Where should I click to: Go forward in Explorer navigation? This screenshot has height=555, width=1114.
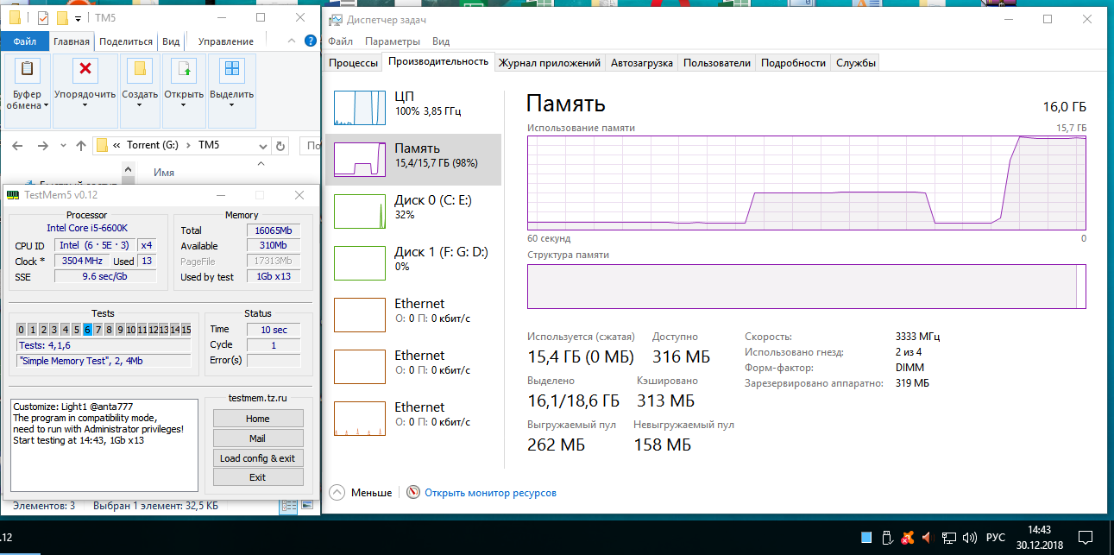pyautogui.click(x=41, y=145)
